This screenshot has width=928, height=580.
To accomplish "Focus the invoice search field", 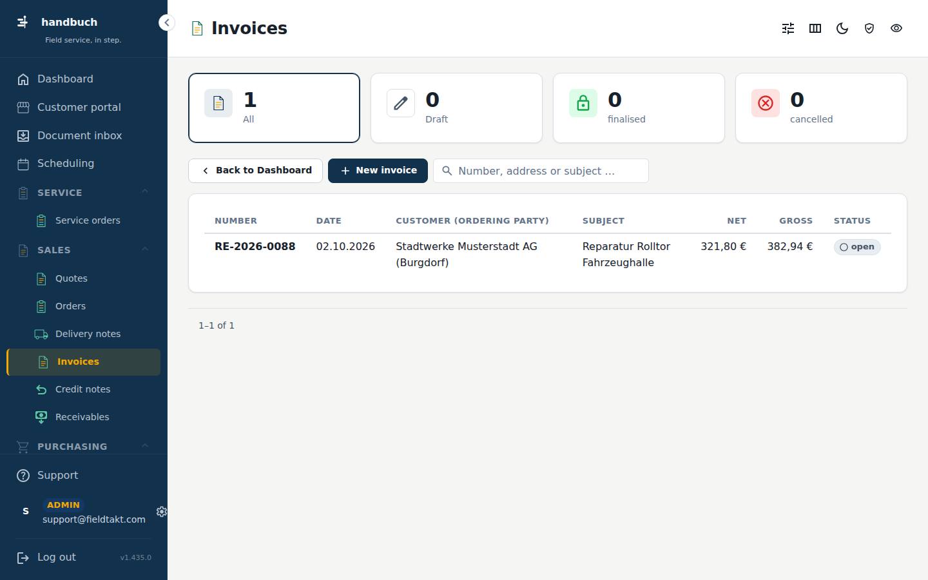I will [x=541, y=171].
